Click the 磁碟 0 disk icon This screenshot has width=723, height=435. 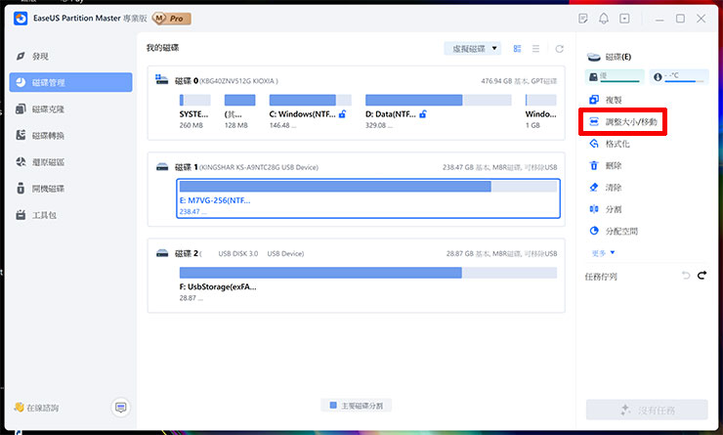[x=161, y=79]
